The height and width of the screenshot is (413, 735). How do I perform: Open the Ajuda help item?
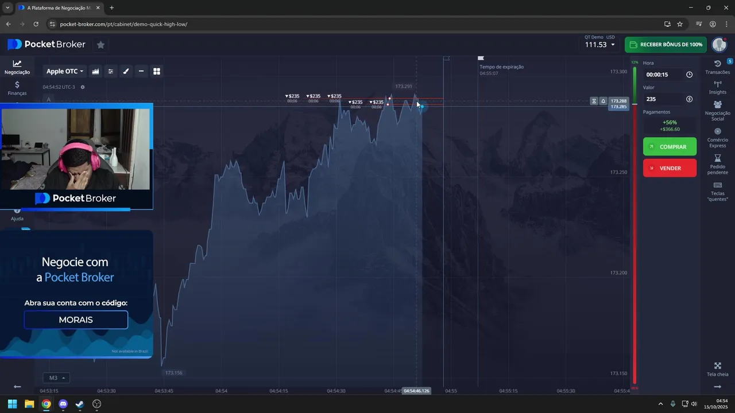click(17, 215)
